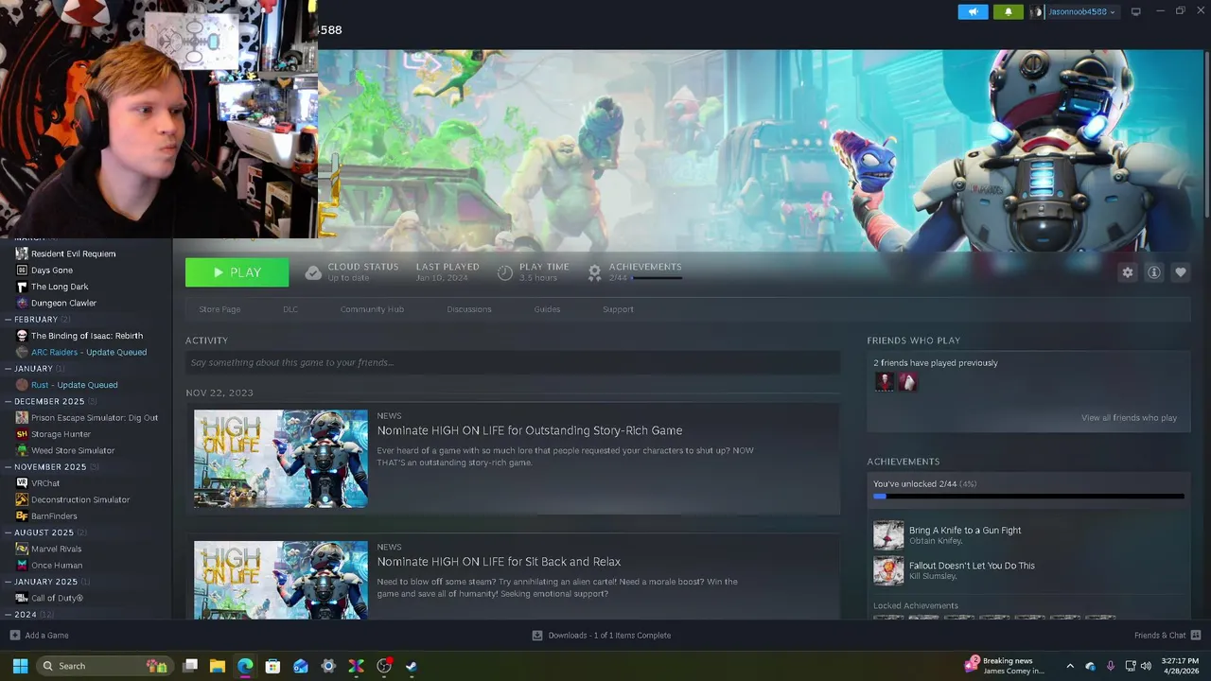1211x681 pixels.
Task: Click Deconstruction Simulator game icon
Action: pyautogui.click(x=22, y=499)
